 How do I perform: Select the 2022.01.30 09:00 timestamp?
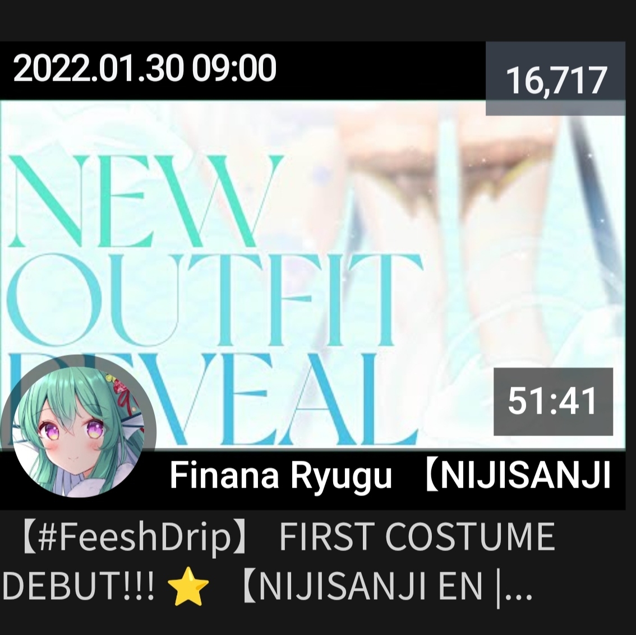pos(145,68)
